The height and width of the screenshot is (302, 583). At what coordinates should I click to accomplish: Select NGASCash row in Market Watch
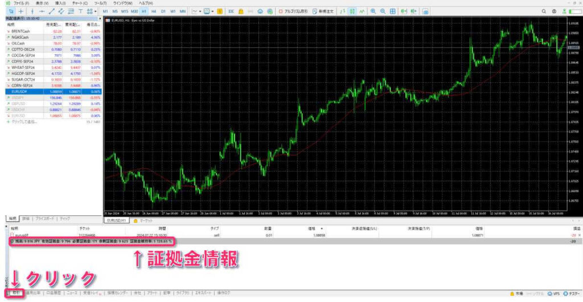pyautogui.click(x=54, y=37)
